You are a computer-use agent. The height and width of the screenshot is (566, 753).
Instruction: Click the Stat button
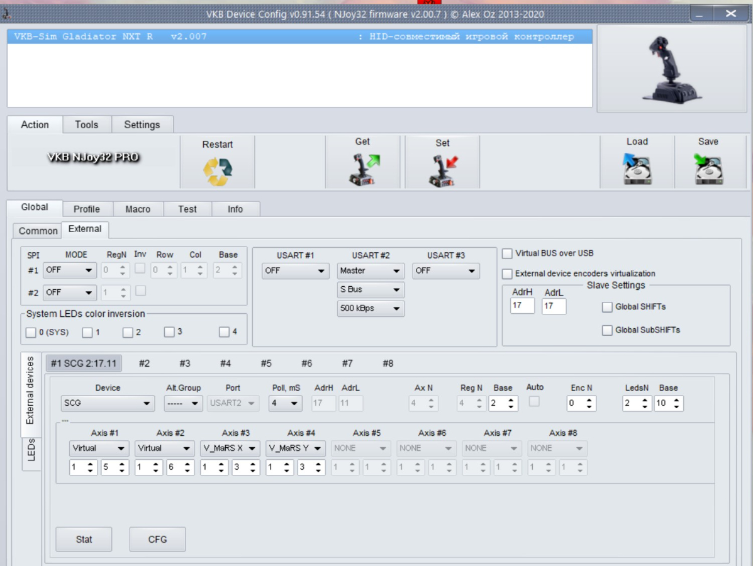click(84, 539)
